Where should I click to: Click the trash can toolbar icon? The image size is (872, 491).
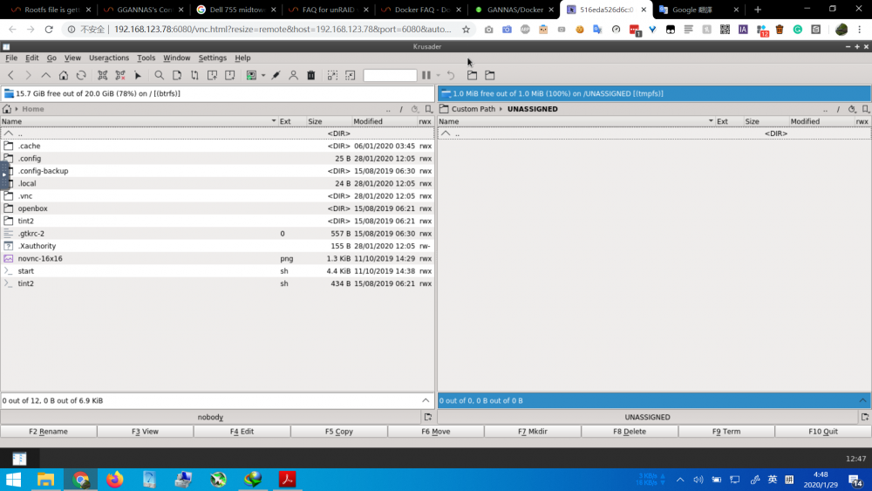pos(311,75)
